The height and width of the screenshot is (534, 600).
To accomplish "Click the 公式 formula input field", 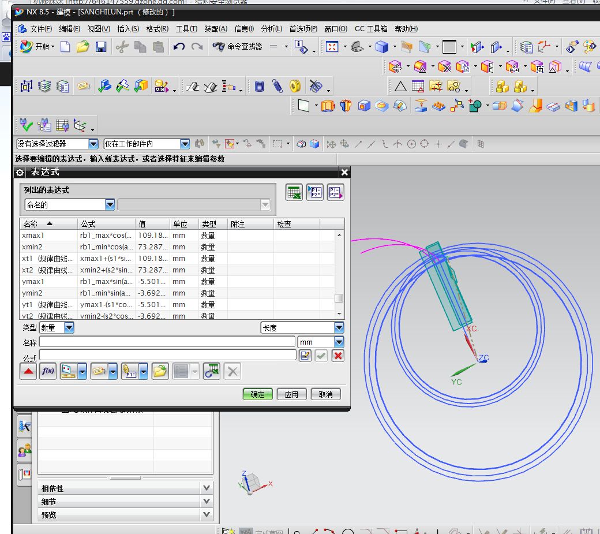I will click(x=168, y=355).
